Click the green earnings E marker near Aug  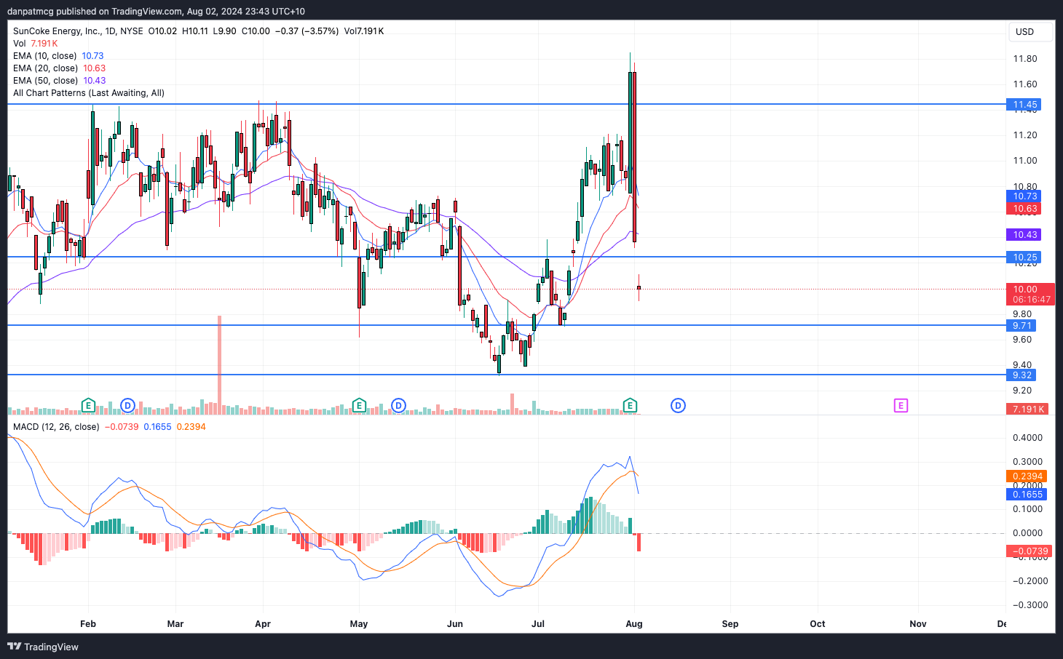coord(631,405)
